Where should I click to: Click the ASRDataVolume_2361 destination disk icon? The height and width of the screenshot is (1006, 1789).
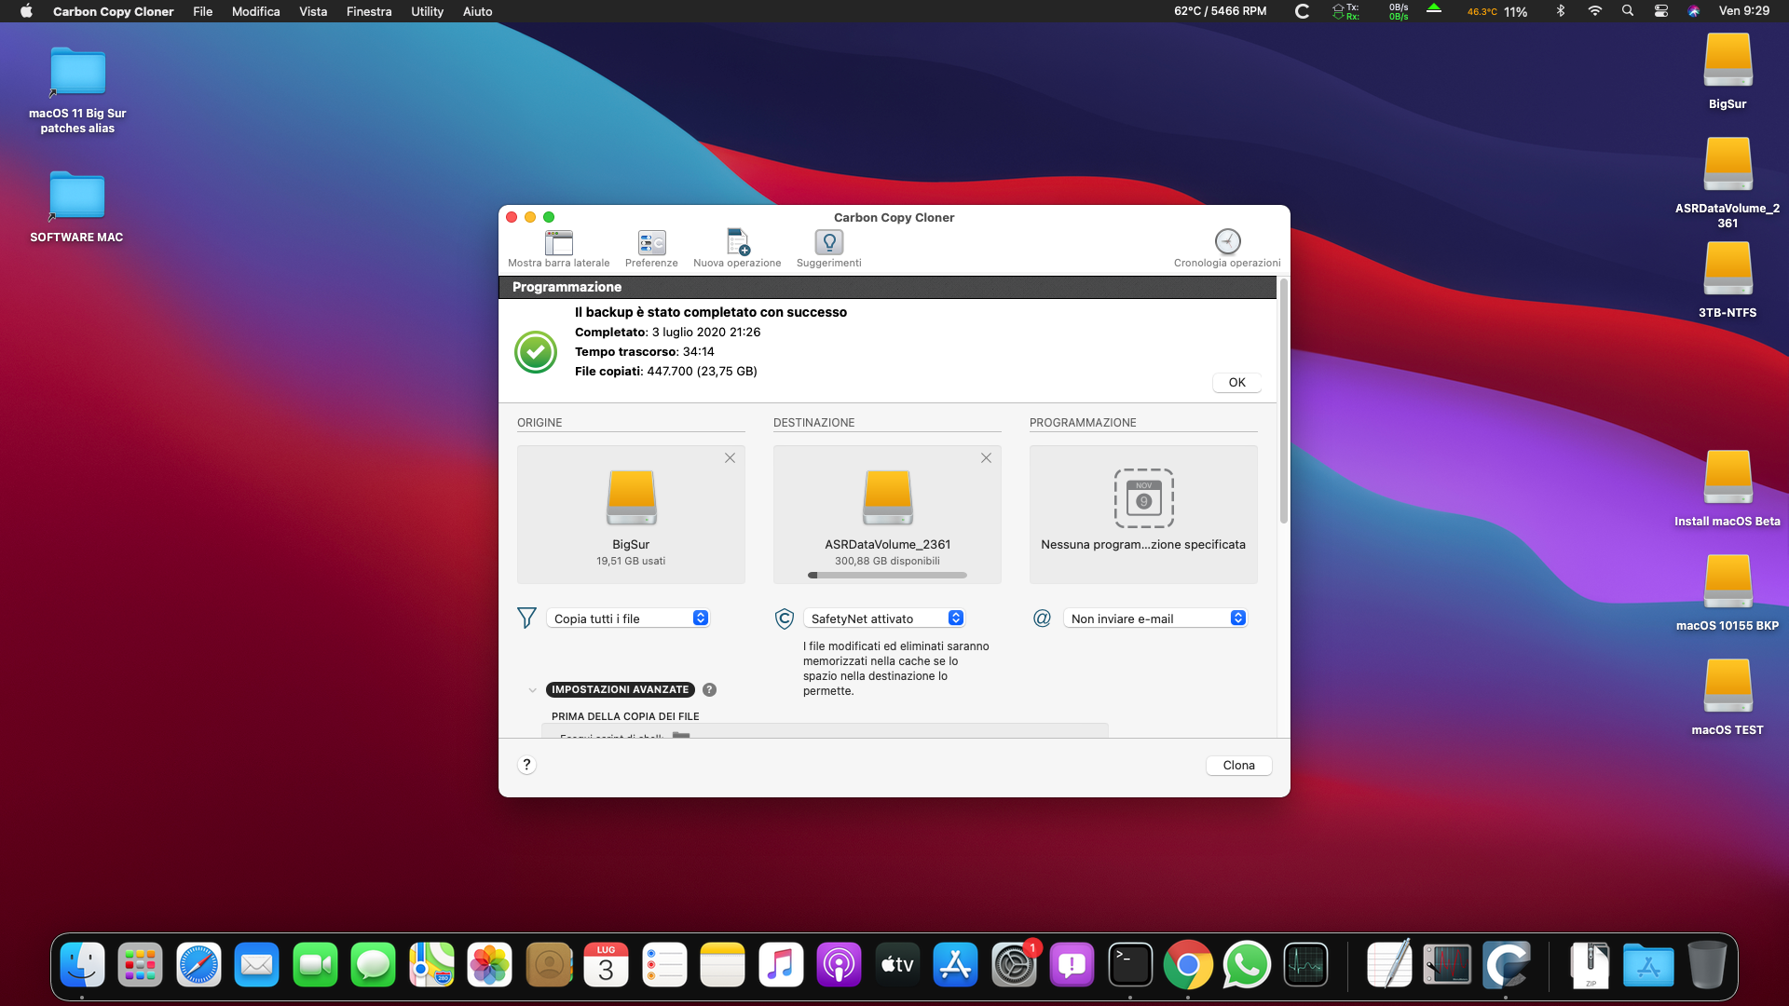tap(887, 497)
